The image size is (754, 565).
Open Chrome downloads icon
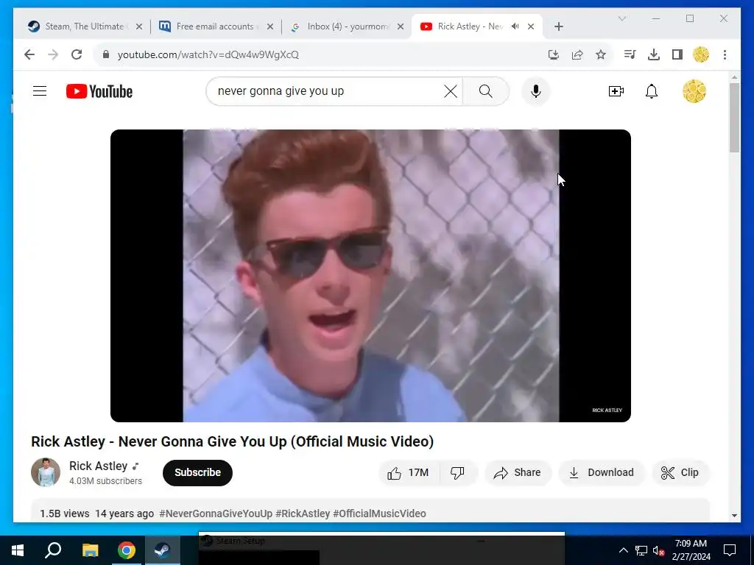click(654, 54)
